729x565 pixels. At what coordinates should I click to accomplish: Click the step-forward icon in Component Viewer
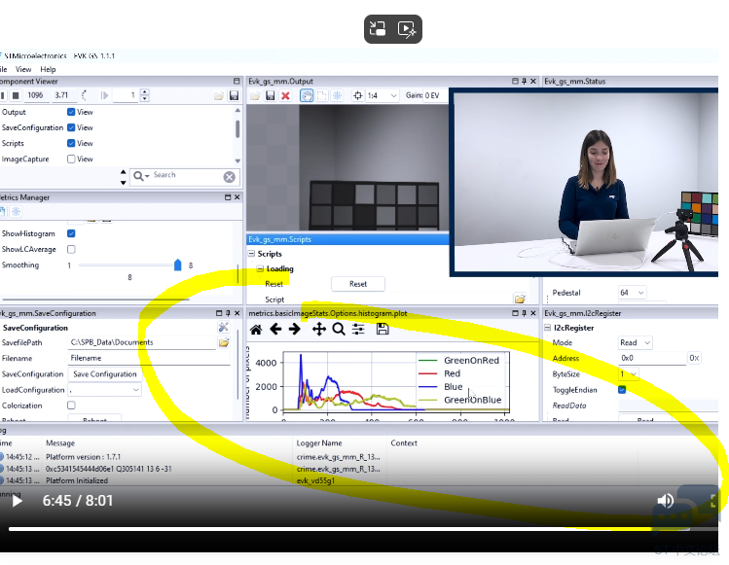pos(104,95)
